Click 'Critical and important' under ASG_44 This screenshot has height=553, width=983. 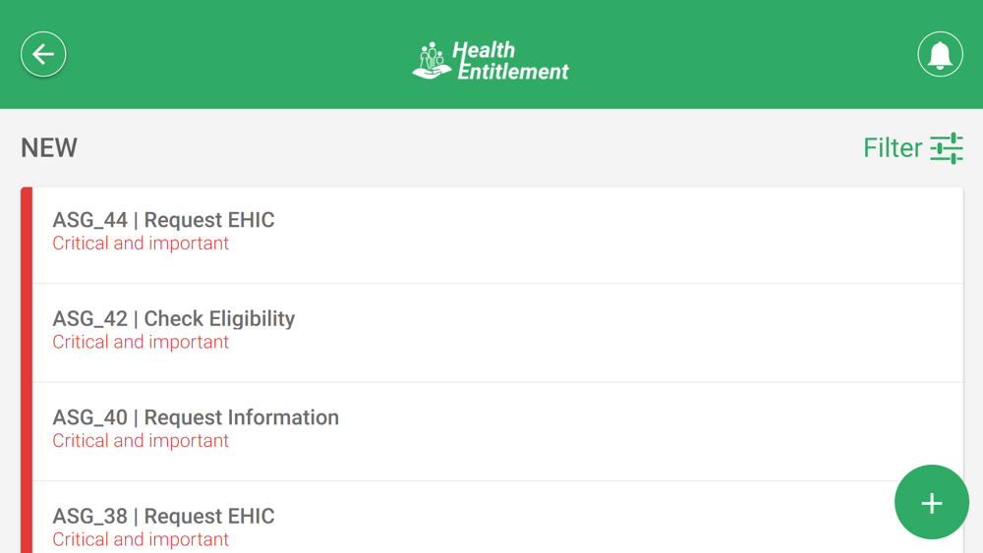(141, 244)
